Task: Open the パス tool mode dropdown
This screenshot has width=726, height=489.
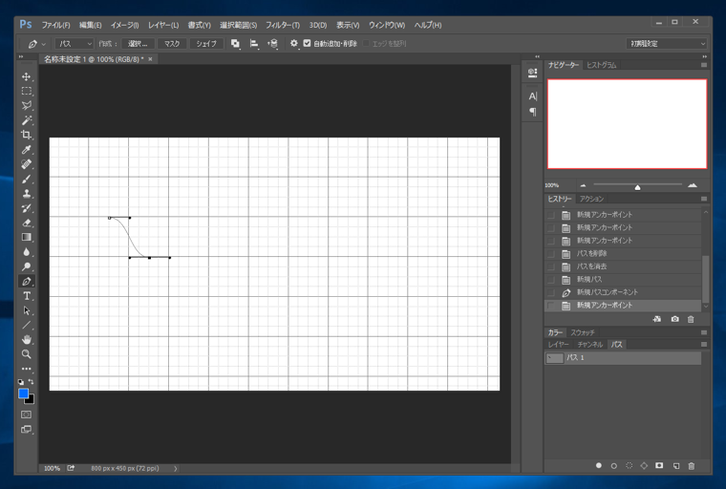Action: [x=74, y=44]
